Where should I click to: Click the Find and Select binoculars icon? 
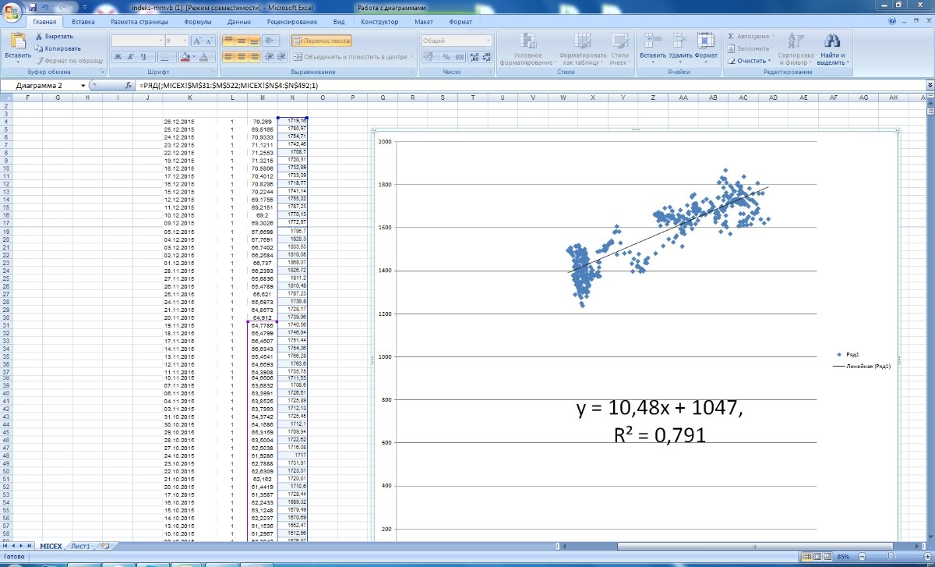tap(832, 41)
